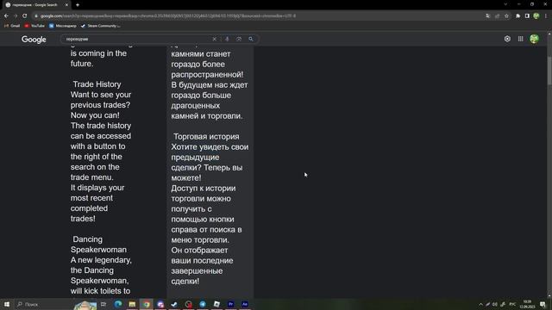Click the Windows taskbar search box
Viewport: 552px width, 310px height.
point(44,304)
